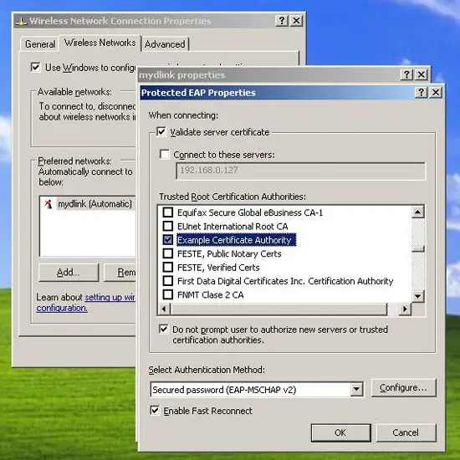This screenshot has height=460, width=460.
Task: Click the horizontal scrollbar thumb in certificate list
Action: pos(279,309)
